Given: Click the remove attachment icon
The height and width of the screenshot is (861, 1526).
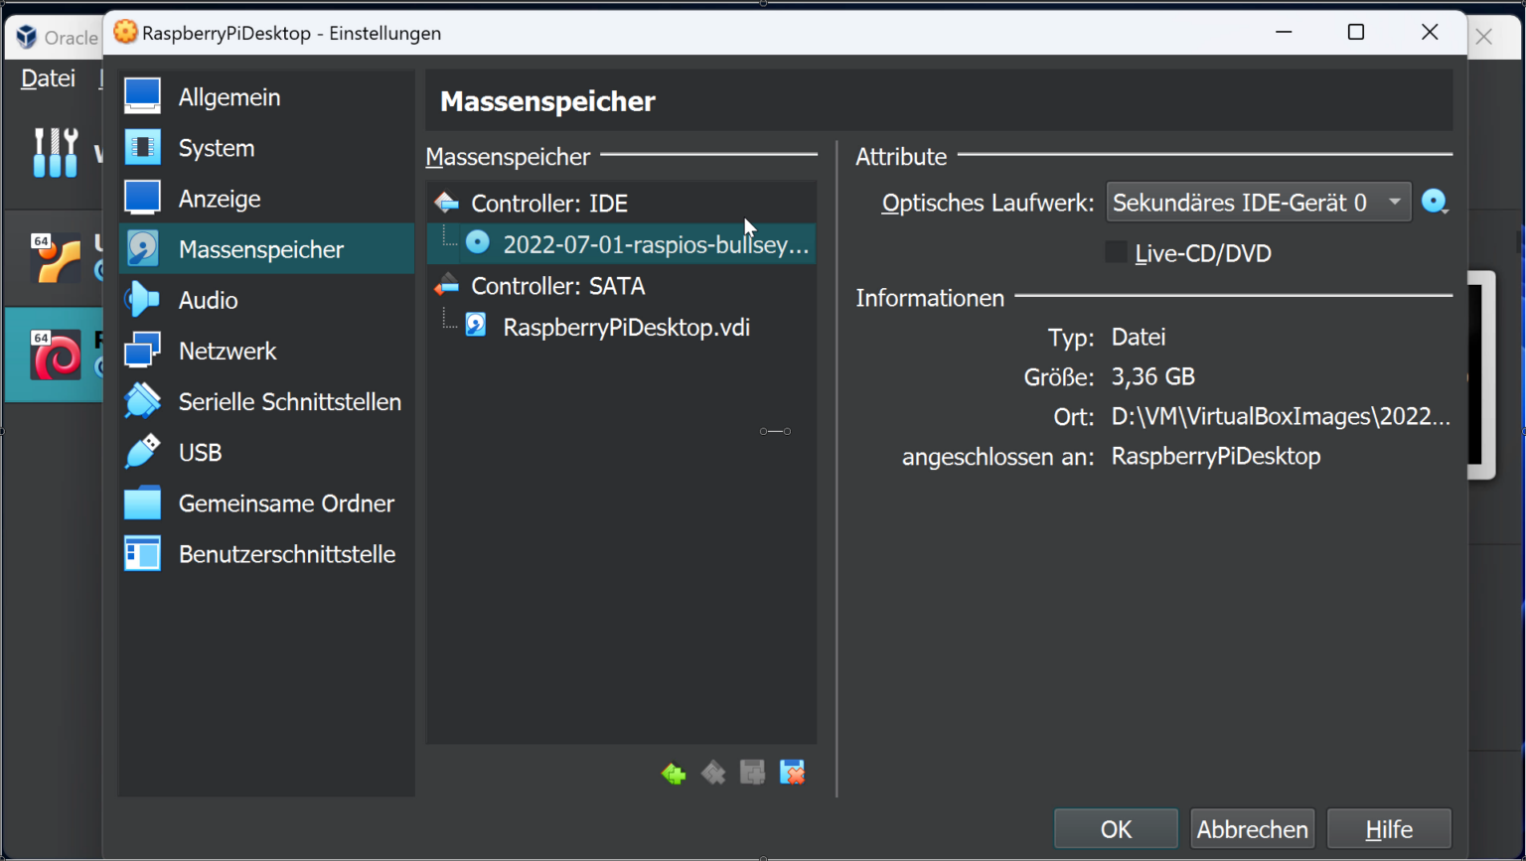Looking at the screenshot, I should click(x=793, y=773).
